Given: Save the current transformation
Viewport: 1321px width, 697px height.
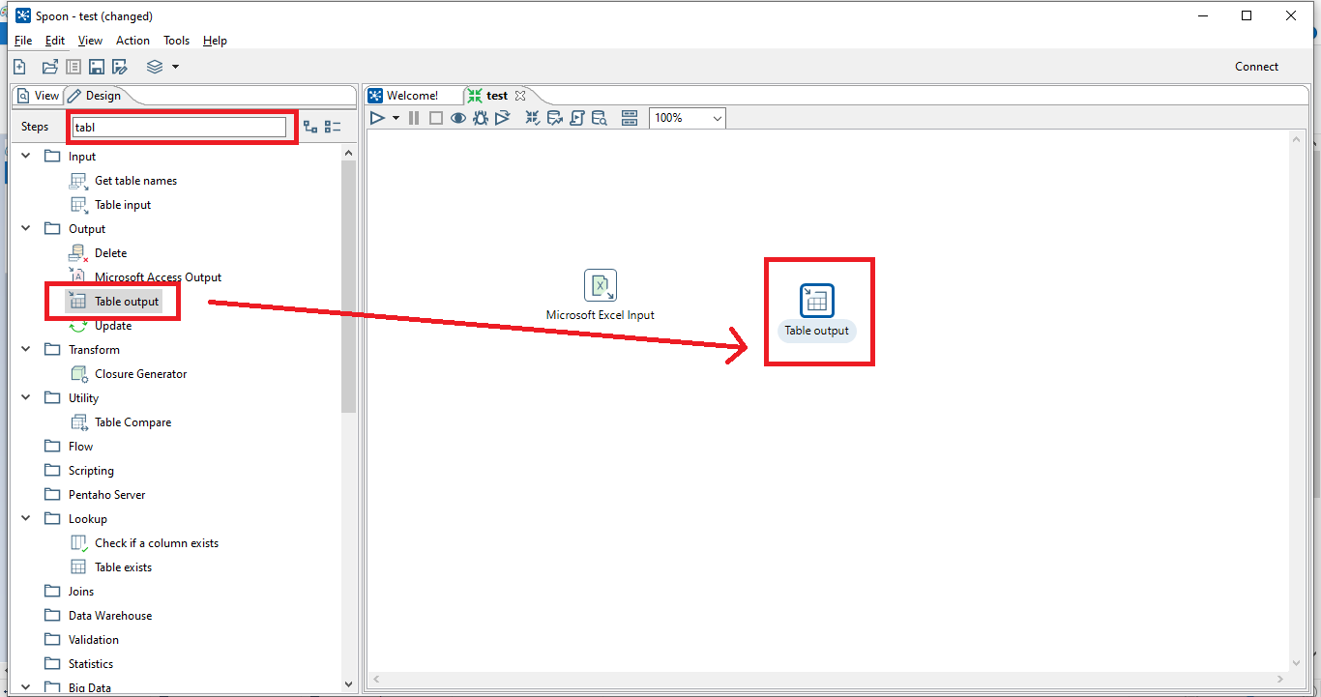Looking at the screenshot, I should (97, 67).
